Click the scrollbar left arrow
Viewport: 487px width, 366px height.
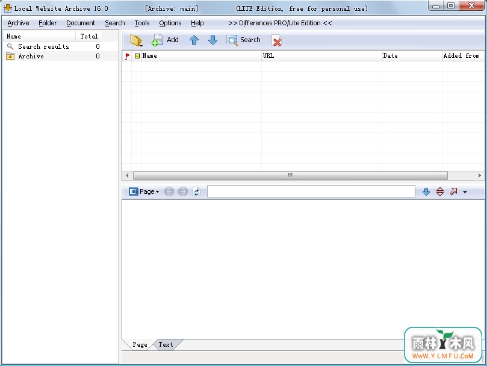click(127, 176)
